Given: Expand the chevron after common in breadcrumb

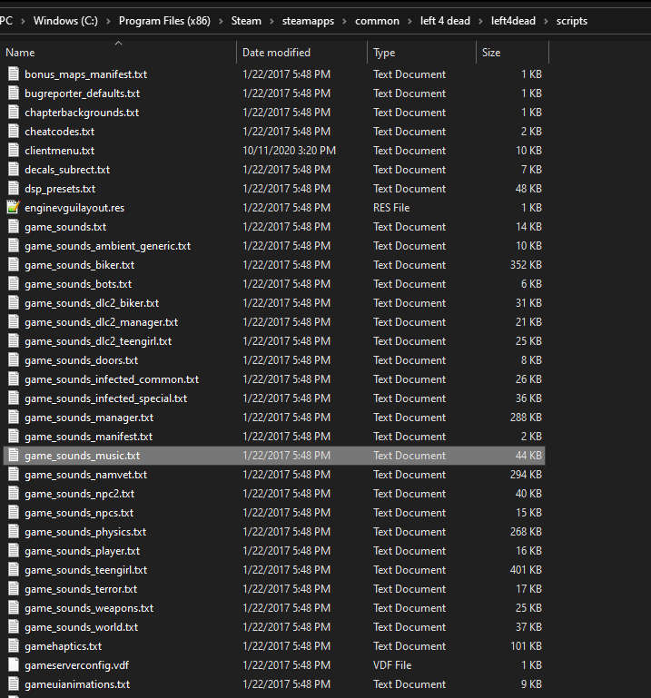Looking at the screenshot, I should [409, 22].
